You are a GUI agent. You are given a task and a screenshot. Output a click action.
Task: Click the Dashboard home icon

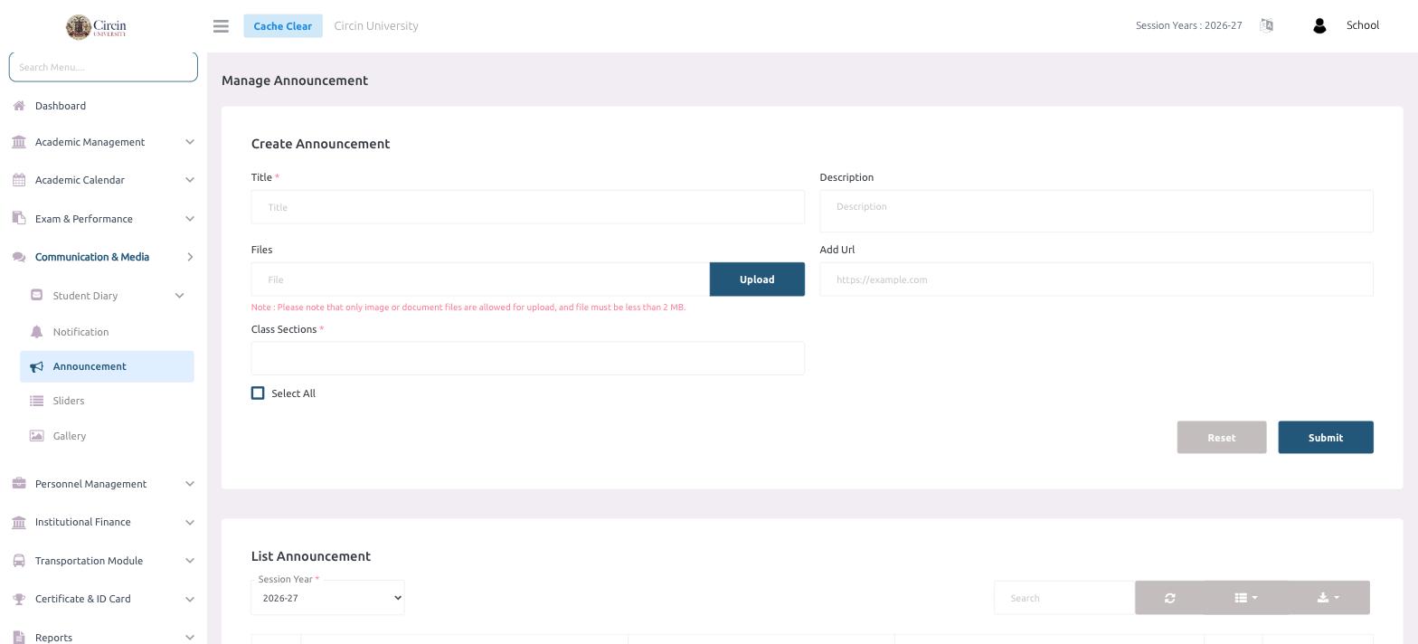(x=19, y=106)
